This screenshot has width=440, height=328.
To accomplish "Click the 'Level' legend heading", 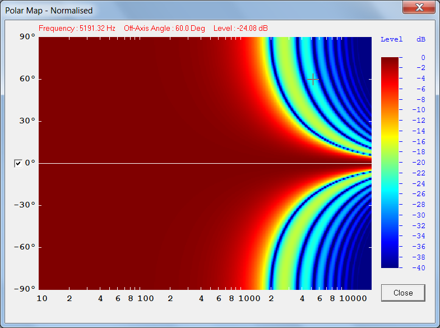I will click(391, 40).
